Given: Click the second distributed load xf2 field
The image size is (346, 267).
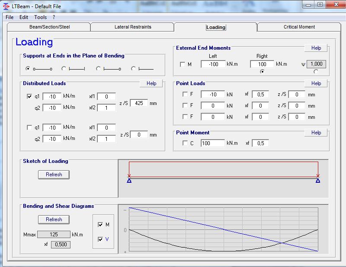Looking at the screenshot, I should pos(106,139).
